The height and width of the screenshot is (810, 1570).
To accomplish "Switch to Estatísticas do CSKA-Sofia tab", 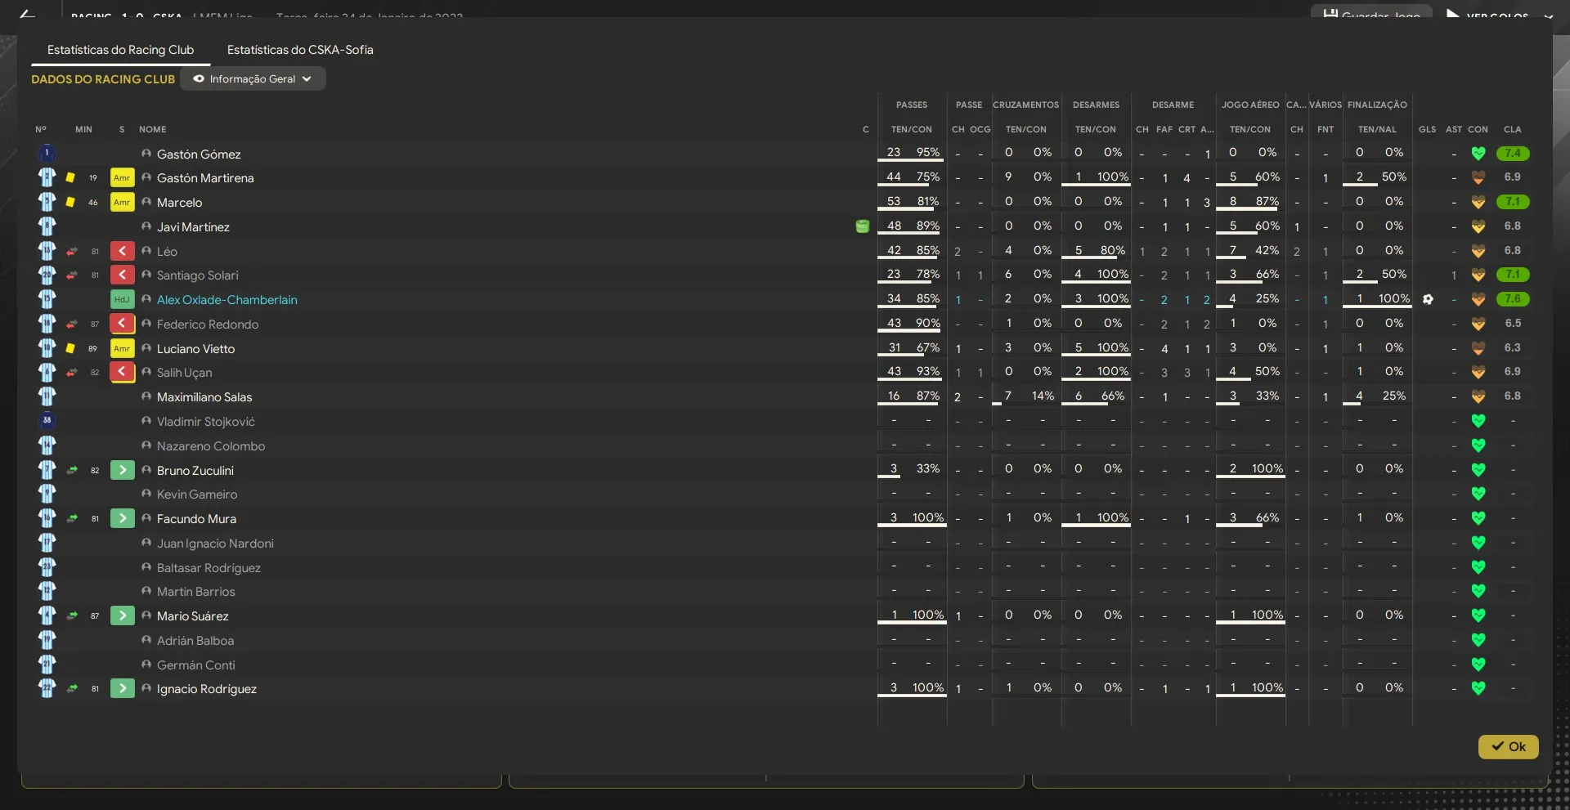I will pyautogui.click(x=300, y=50).
